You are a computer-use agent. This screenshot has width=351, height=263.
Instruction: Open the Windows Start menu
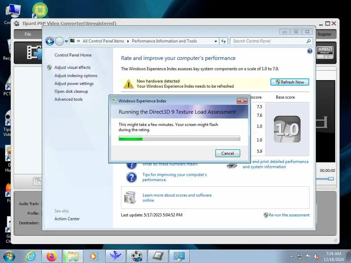pyautogui.click(x=9, y=256)
